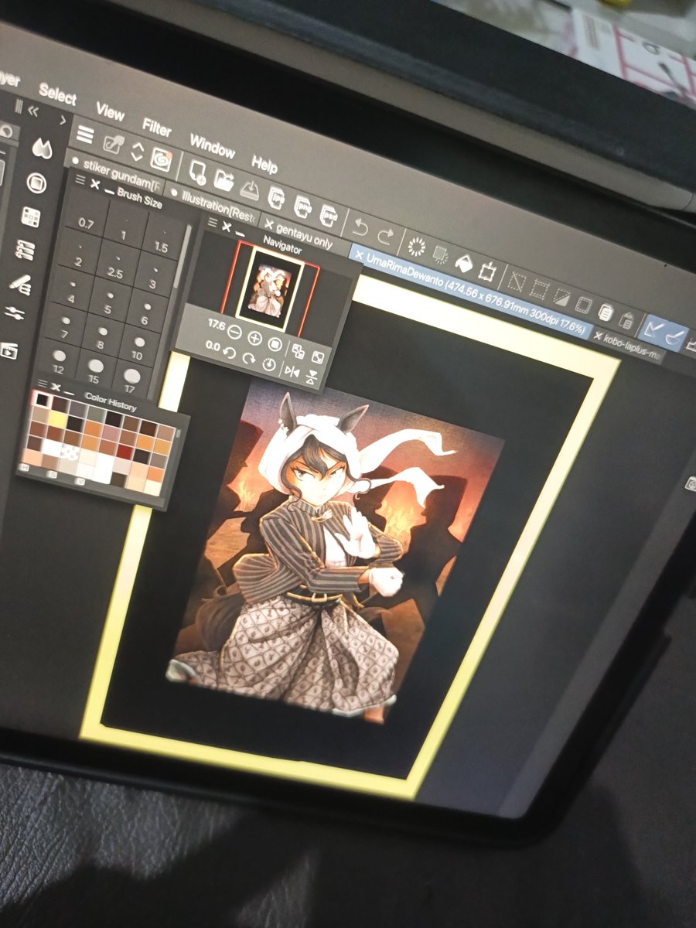The image size is (696, 928).
Task: Open the Select menu
Action: [x=57, y=94]
